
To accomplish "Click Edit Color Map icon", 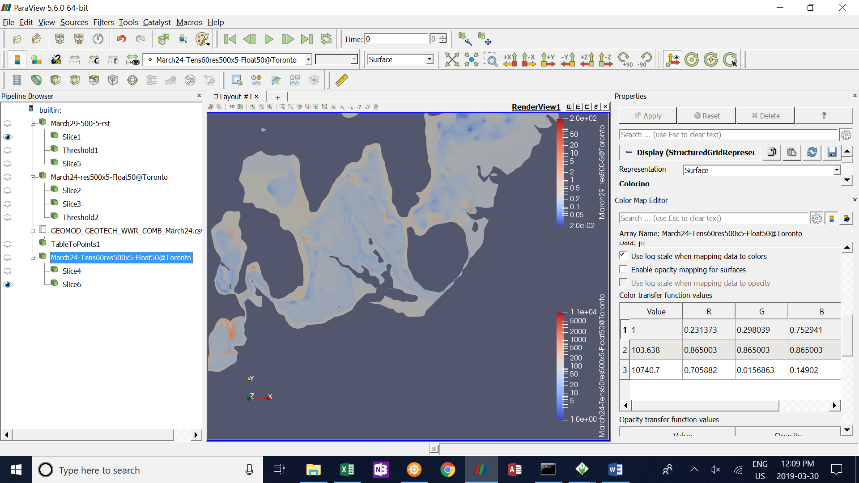I will (37, 59).
